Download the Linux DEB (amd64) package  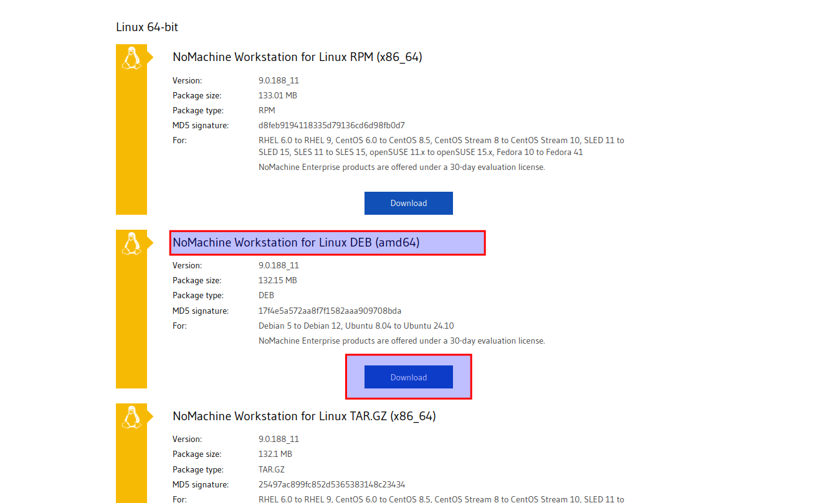point(408,377)
